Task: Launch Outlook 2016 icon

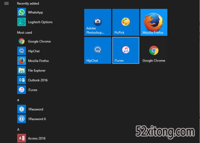Action: click(22, 80)
